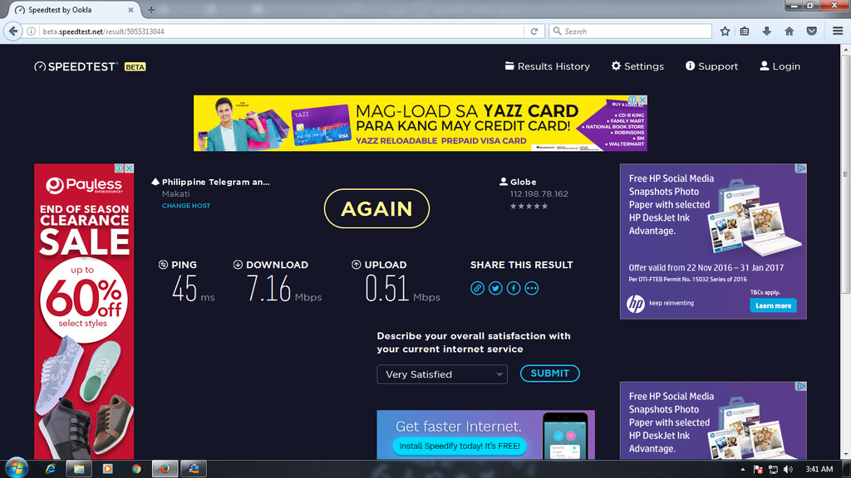Open Windows Explorer folder in taskbar
The width and height of the screenshot is (851, 478).
[x=79, y=469]
